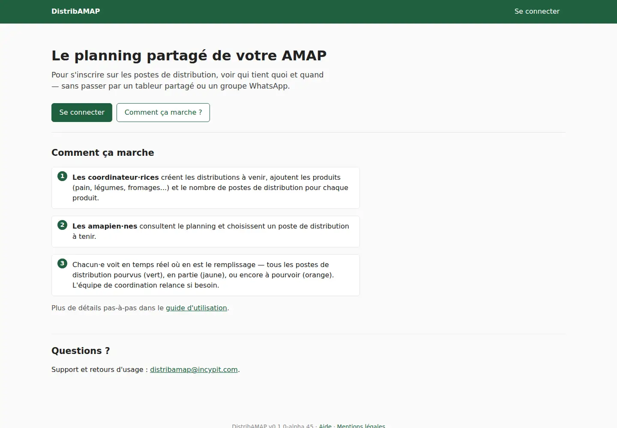Click the bold text "Les amapien·nes"
Screen dimensions: 617x428
[x=105, y=226]
